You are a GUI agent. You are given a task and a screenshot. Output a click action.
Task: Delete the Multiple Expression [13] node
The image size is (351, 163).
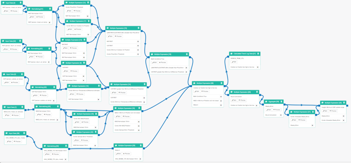84,40
